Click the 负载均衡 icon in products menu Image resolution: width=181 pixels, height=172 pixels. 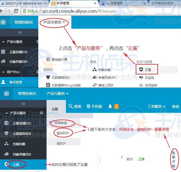[x=95, y=69]
